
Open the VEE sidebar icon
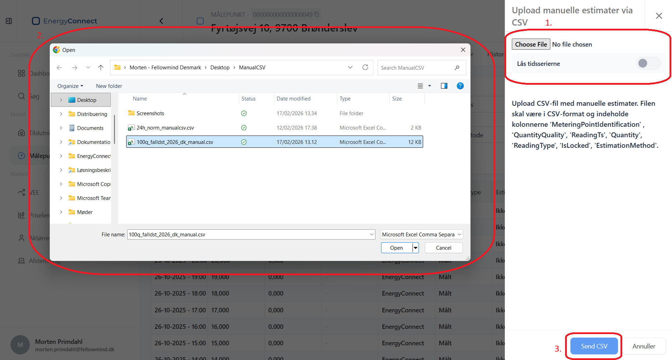coord(21,192)
